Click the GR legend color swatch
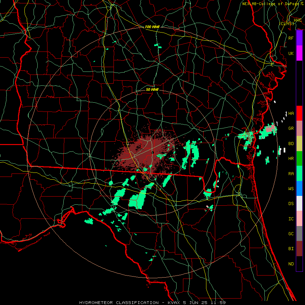Viewport: 305px width, 305px height. (299, 128)
